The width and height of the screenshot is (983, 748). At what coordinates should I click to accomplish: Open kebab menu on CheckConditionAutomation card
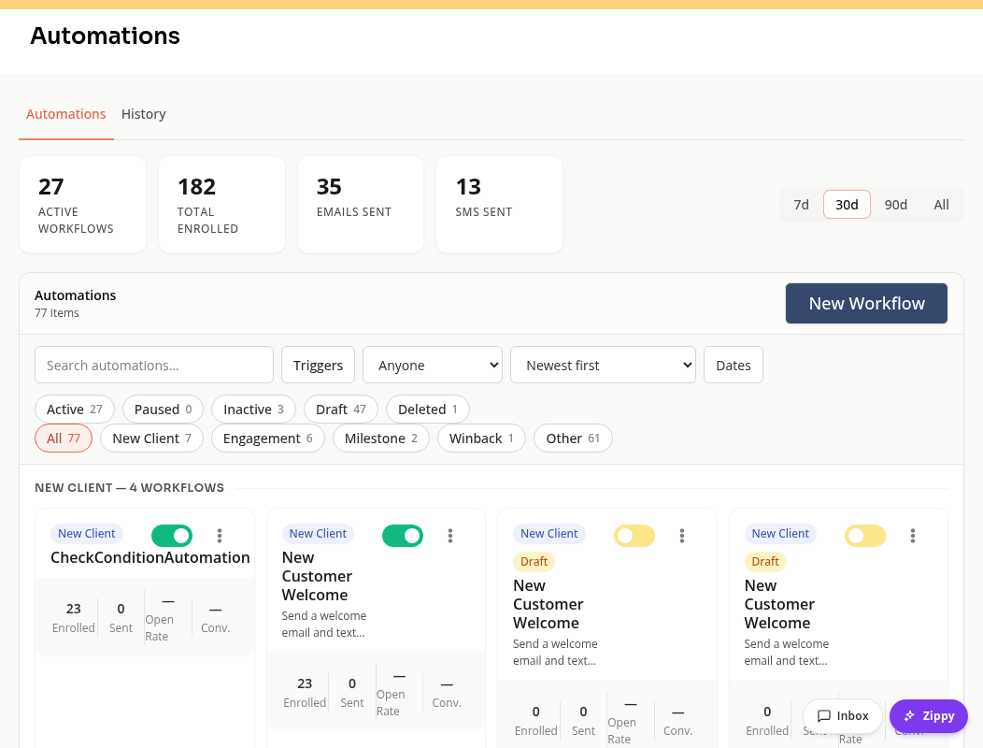[219, 535]
